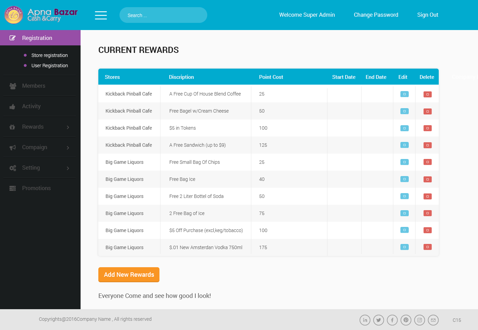Image resolution: width=478 pixels, height=330 pixels.
Task: Expand the Rewards sidebar menu
Action: click(40, 127)
